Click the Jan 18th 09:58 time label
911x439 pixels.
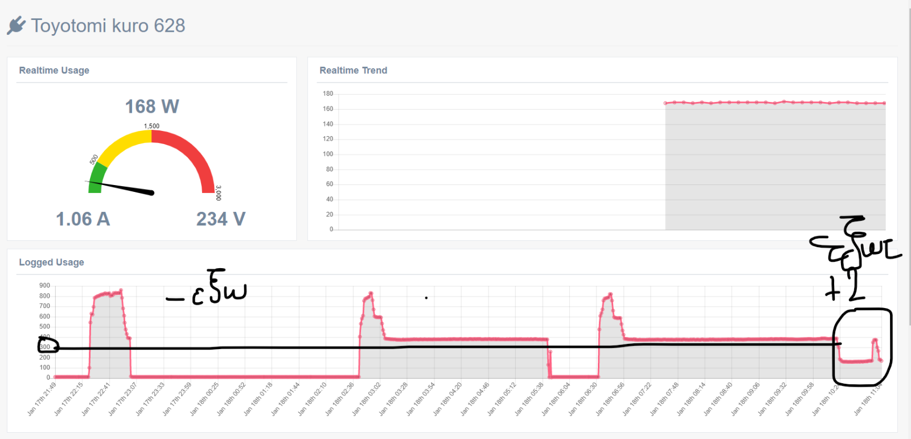pos(800,399)
